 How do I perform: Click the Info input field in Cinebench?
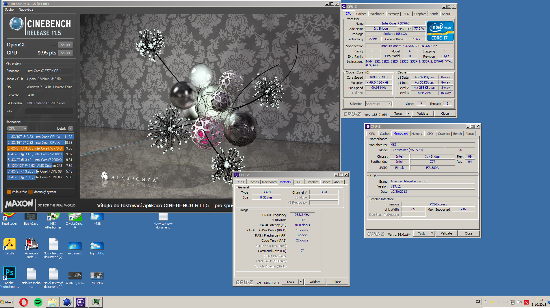tap(49, 111)
